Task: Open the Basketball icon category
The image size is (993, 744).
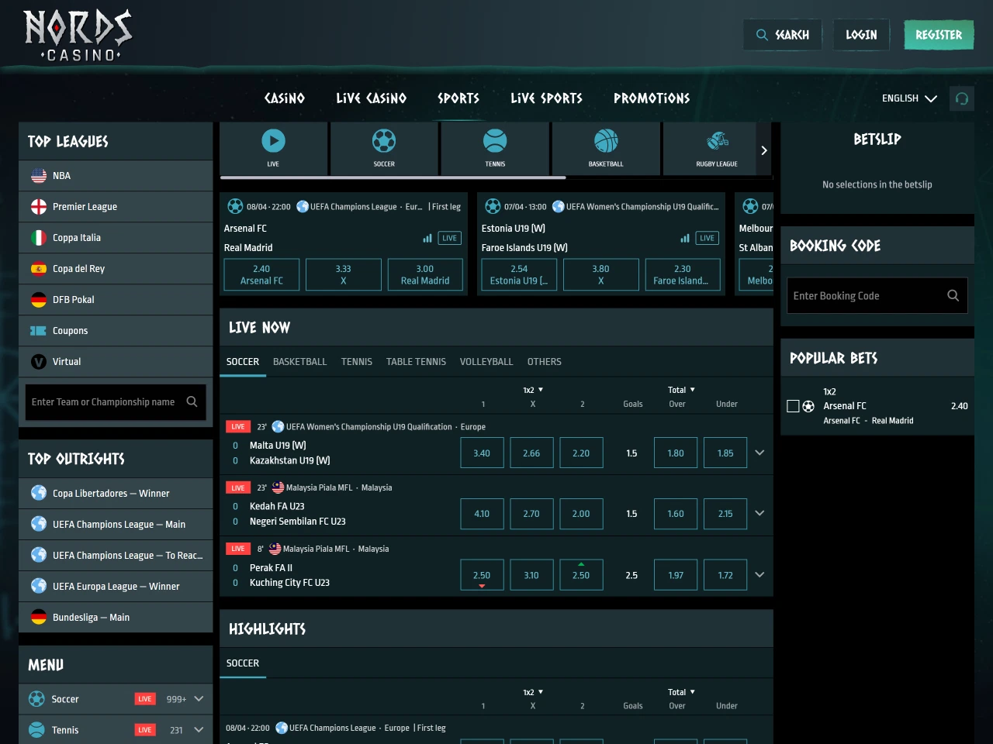Action: pos(606,141)
